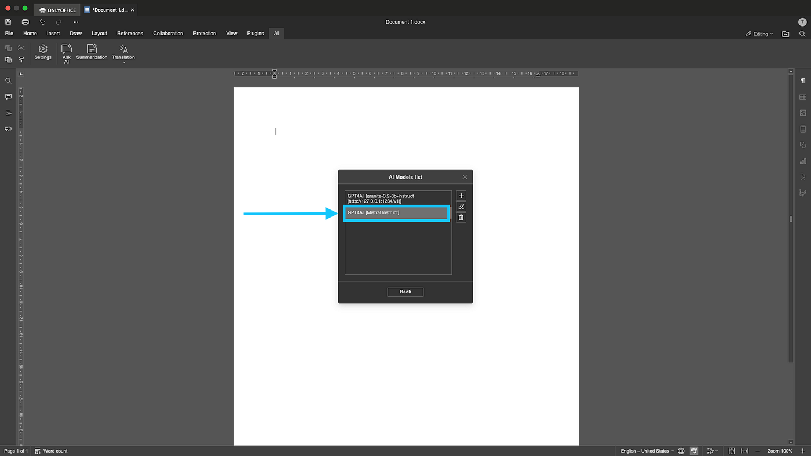Toggle the spell checking ABC icon
The width and height of the screenshot is (811, 456).
pyautogui.click(x=694, y=451)
